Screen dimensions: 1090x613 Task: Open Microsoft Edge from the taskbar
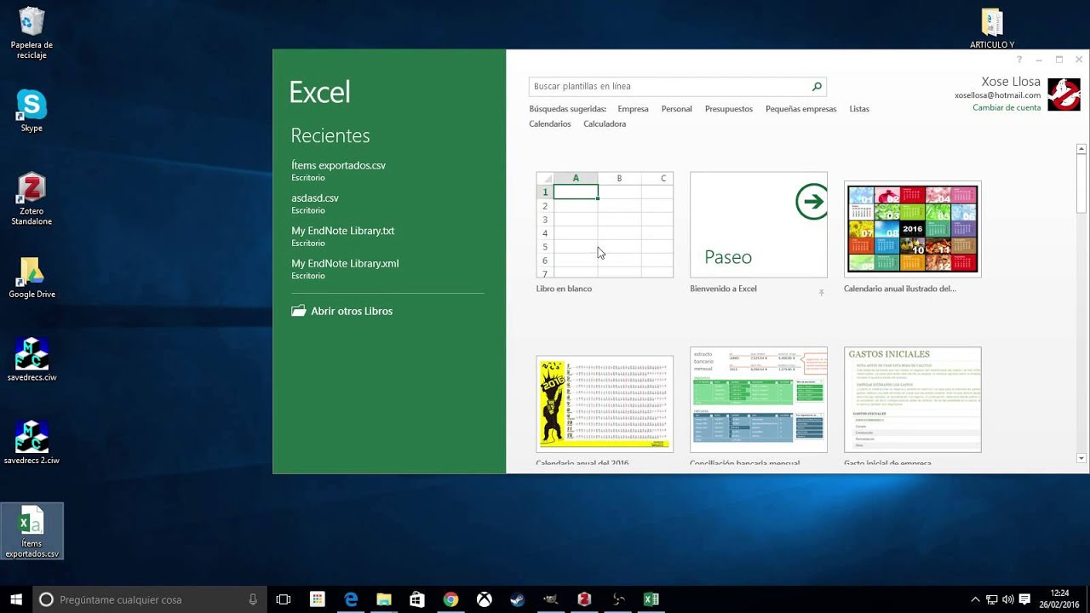coord(351,599)
